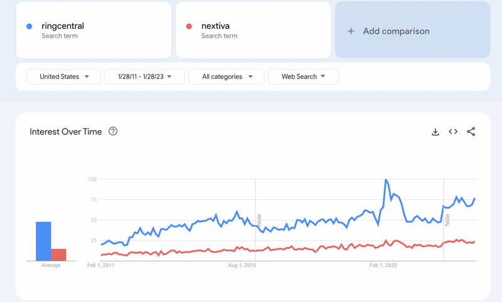
Task: Click the Note marker near 2022
Action: coord(447,220)
